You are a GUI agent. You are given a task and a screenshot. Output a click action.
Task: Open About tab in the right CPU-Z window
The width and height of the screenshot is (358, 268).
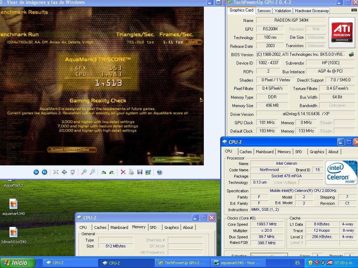(x=333, y=152)
